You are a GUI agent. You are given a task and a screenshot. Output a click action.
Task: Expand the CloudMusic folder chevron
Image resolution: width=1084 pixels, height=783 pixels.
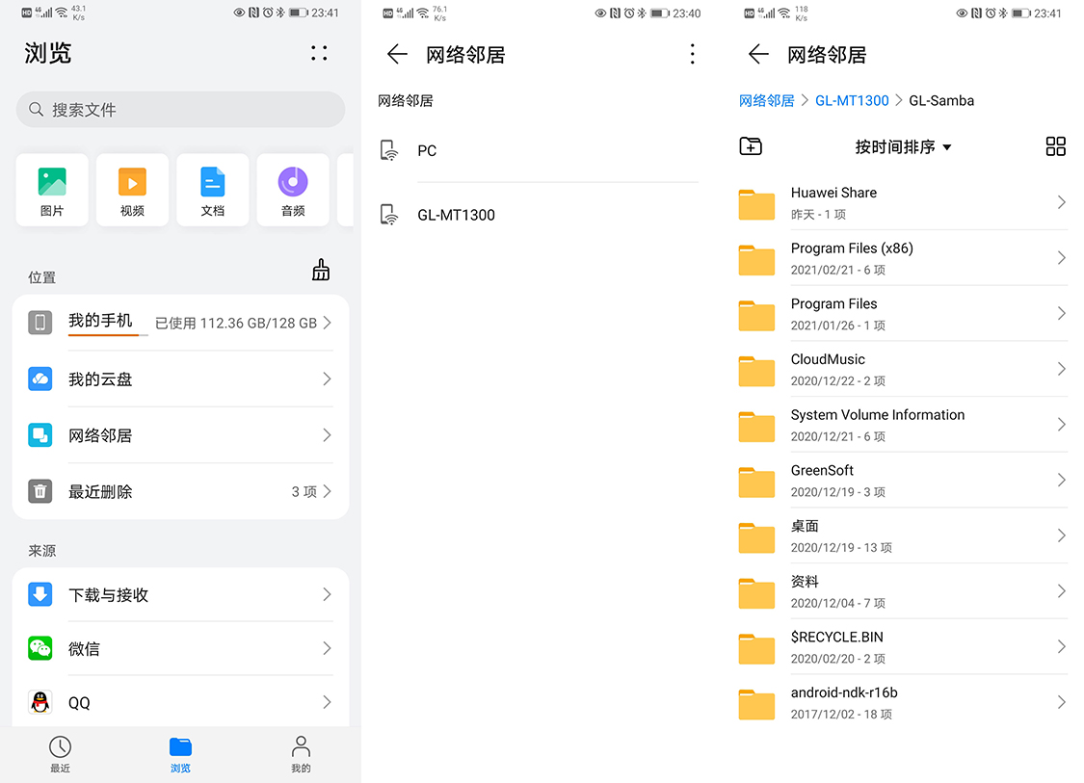pos(1061,370)
